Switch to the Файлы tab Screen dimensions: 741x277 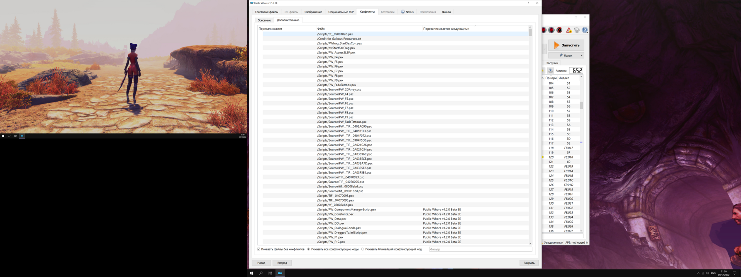(x=446, y=12)
